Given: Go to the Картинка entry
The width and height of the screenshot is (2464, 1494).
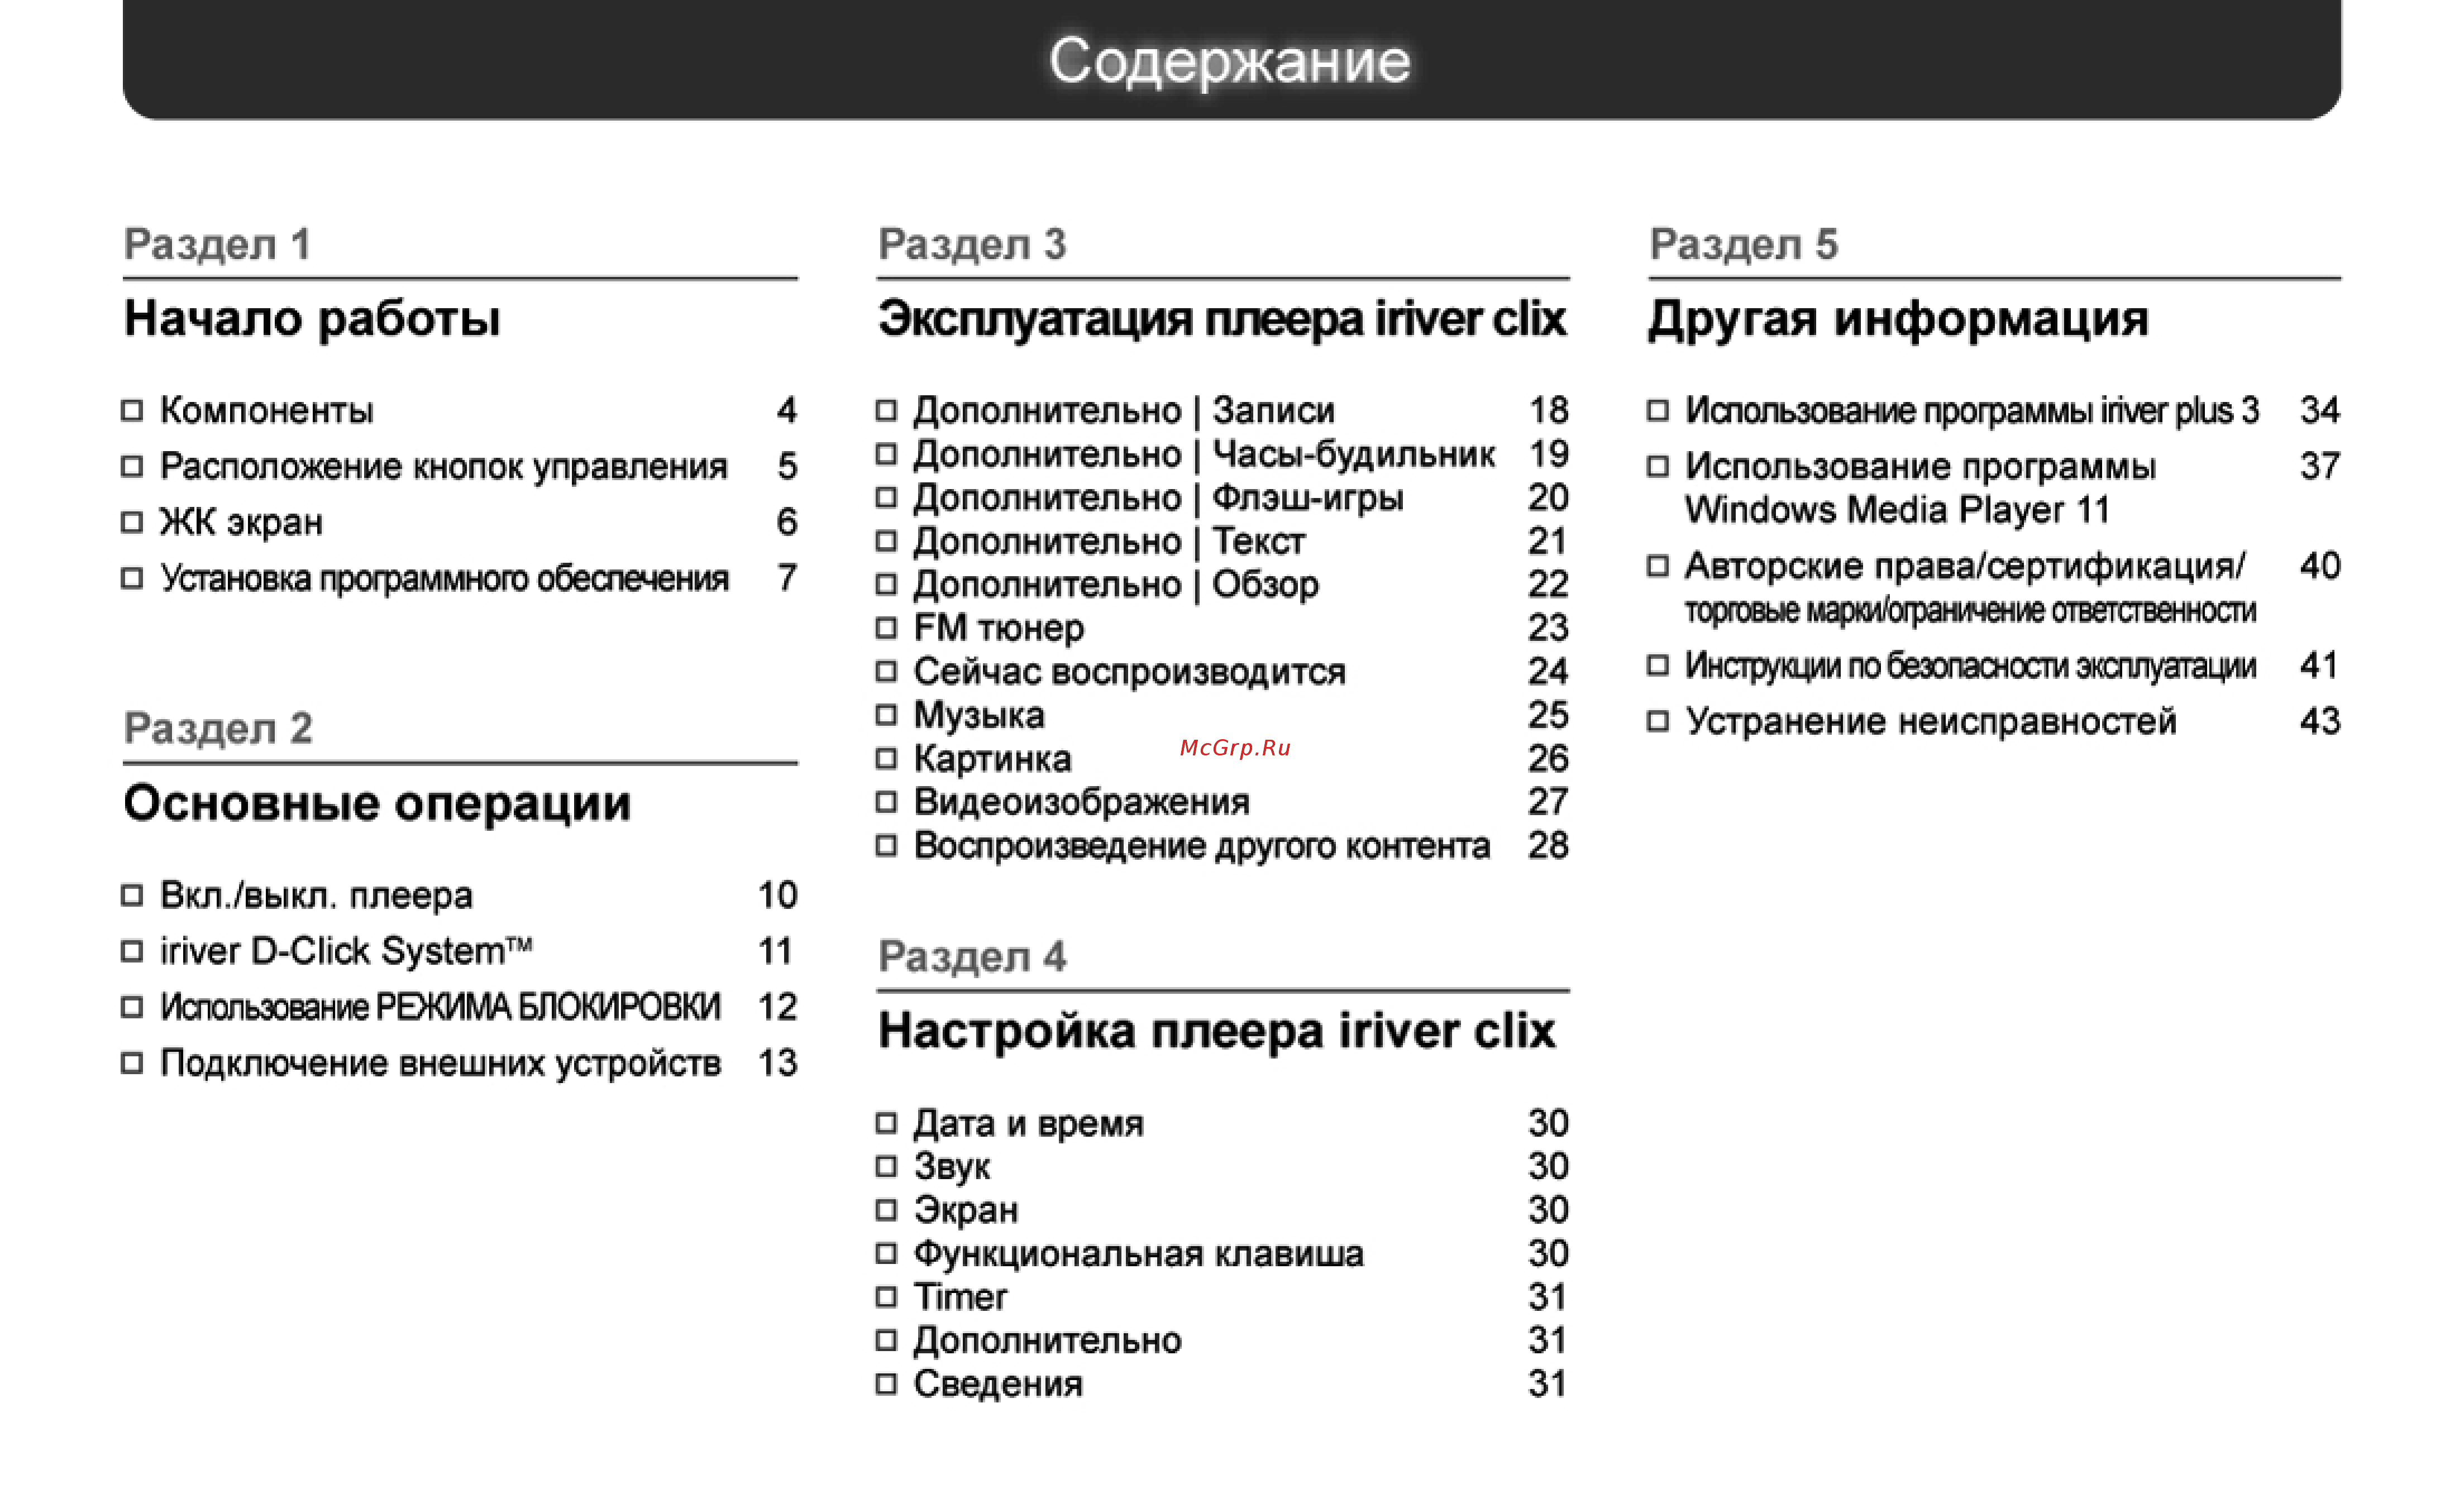Looking at the screenshot, I should pyautogui.click(x=992, y=759).
